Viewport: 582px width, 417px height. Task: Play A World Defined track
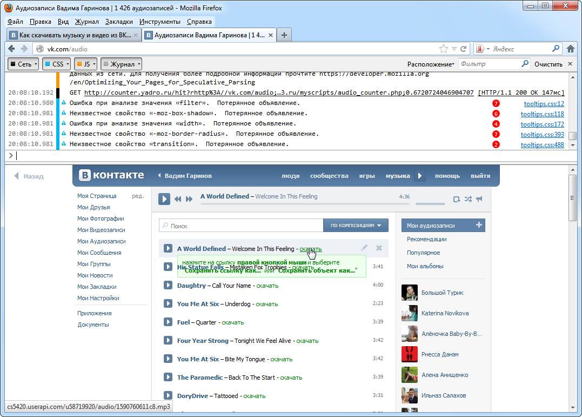click(x=168, y=248)
